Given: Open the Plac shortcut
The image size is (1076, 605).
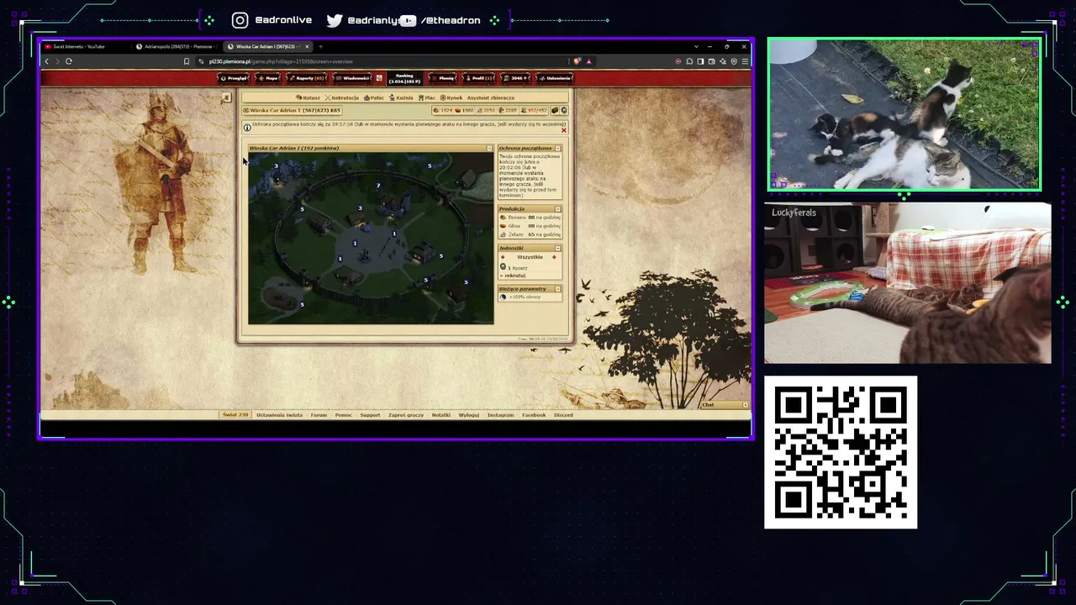Looking at the screenshot, I should point(427,97).
